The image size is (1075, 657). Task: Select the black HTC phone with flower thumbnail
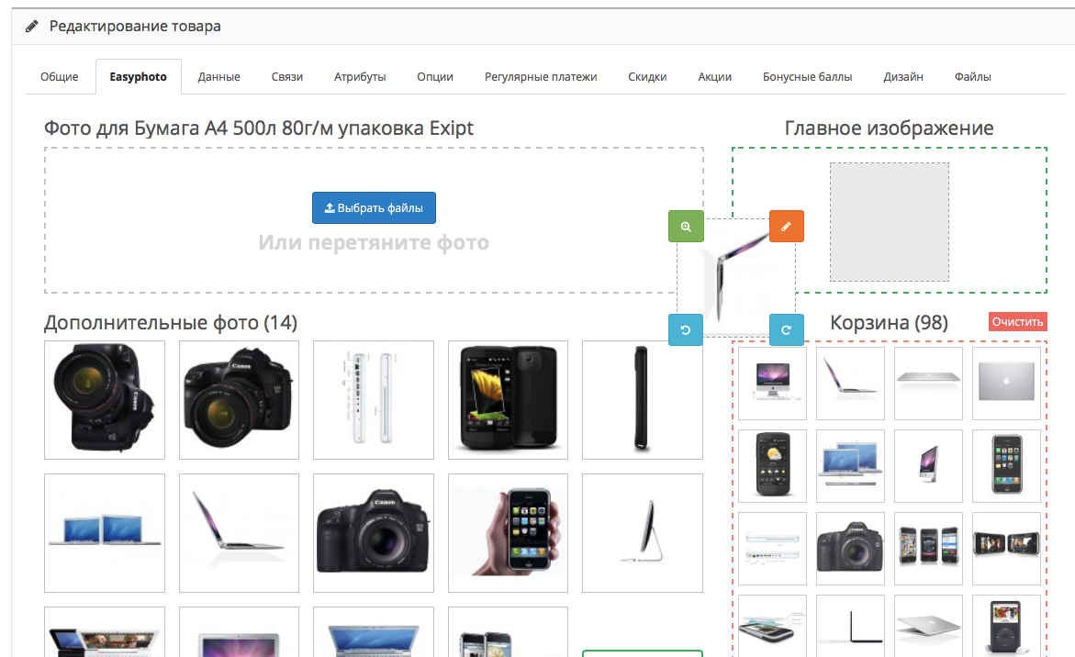click(508, 399)
